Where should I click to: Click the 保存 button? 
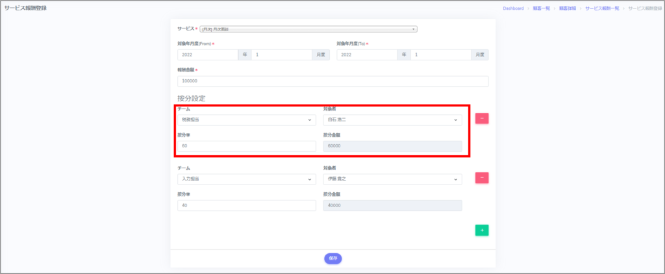click(332, 258)
